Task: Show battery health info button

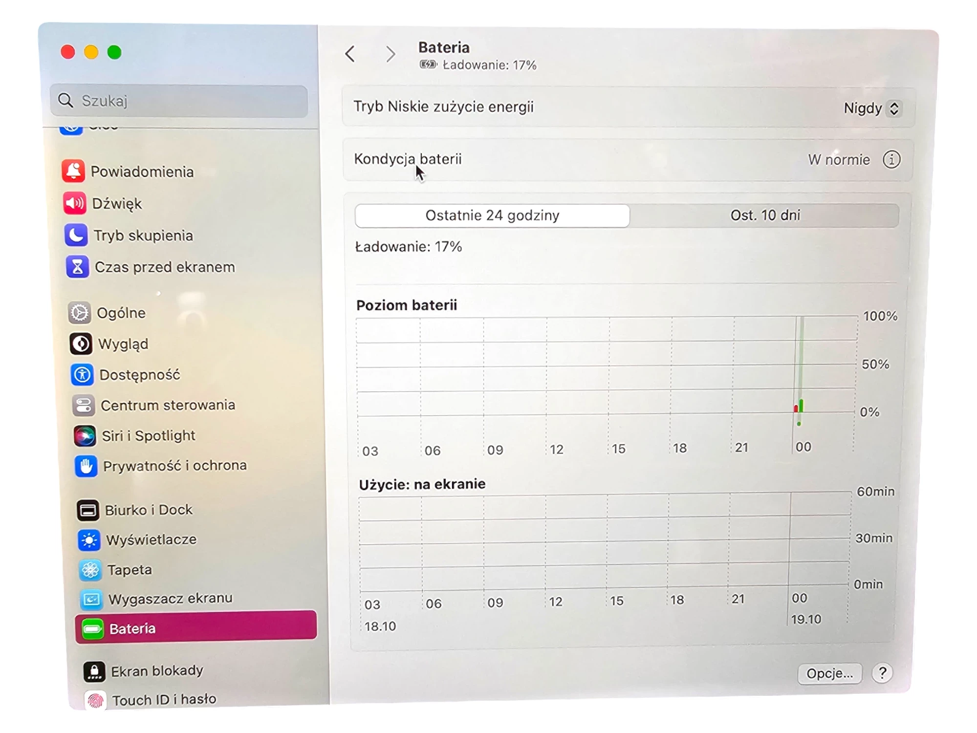Action: coord(891,159)
